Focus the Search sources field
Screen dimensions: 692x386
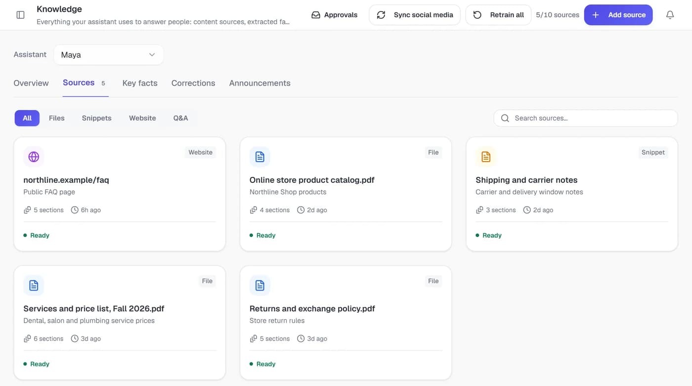[x=586, y=118]
